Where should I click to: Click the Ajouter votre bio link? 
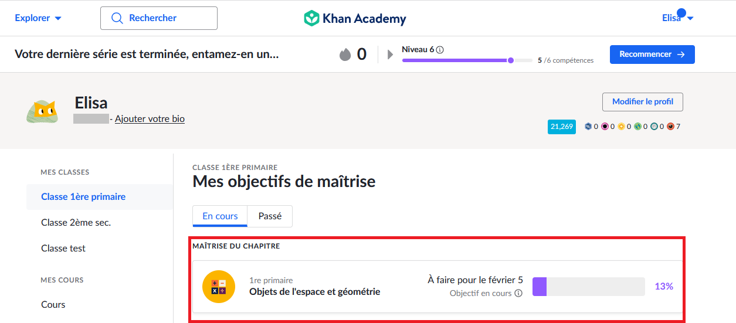(150, 119)
